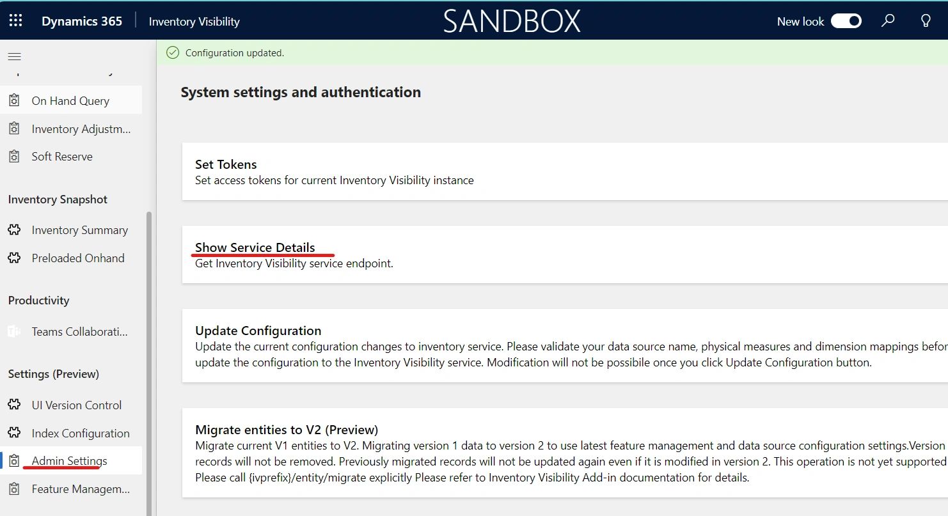Click Show Service Details
This screenshot has width=948, height=516.
pos(255,247)
